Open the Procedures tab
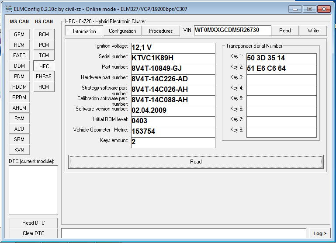Viewport: 336px width, 243px height. click(x=161, y=31)
